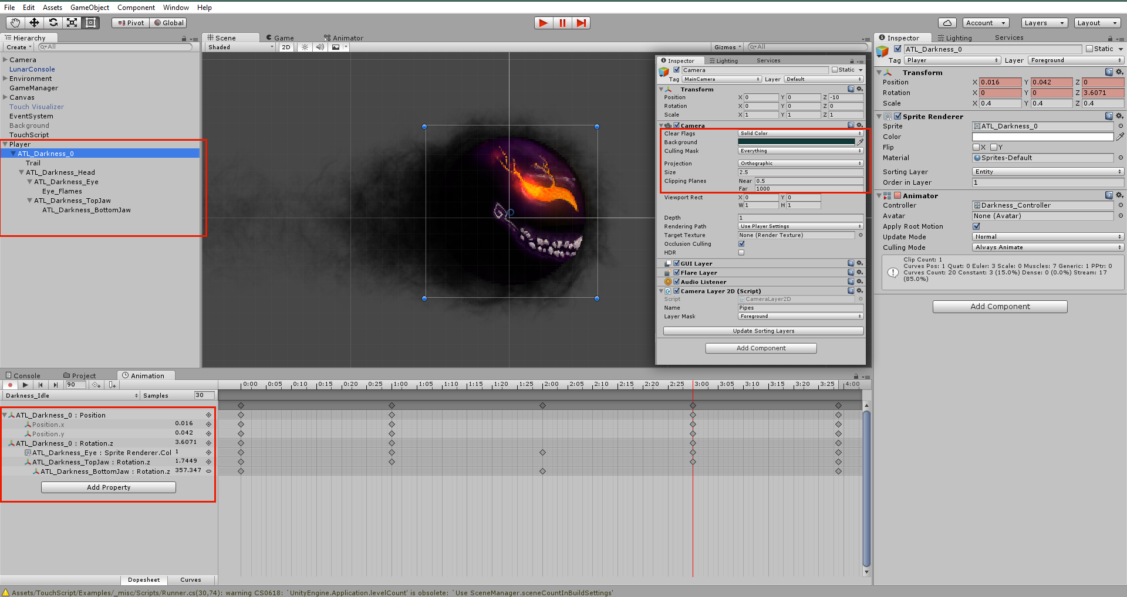Open the cloud services icon
Viewport: 1127px width, 597px height.
[x=947, y=23]
